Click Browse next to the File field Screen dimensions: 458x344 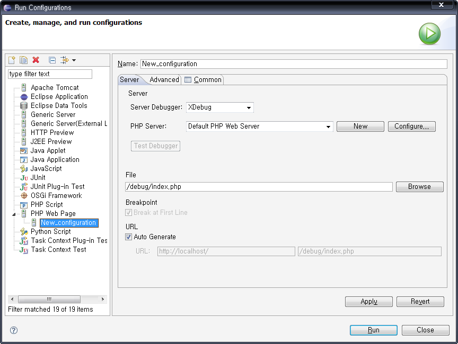419,187
